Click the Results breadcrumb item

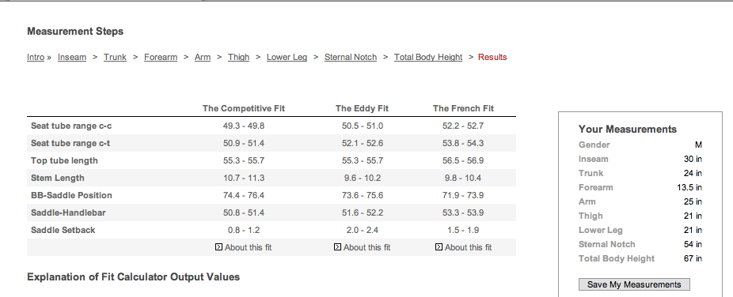click(x=492, y=58)
